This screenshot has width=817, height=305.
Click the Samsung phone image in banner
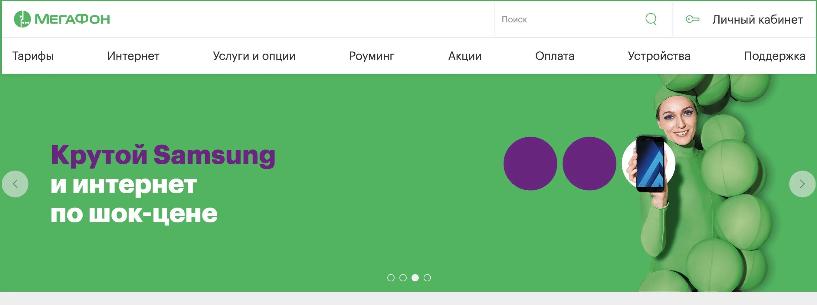coord(650,164)
